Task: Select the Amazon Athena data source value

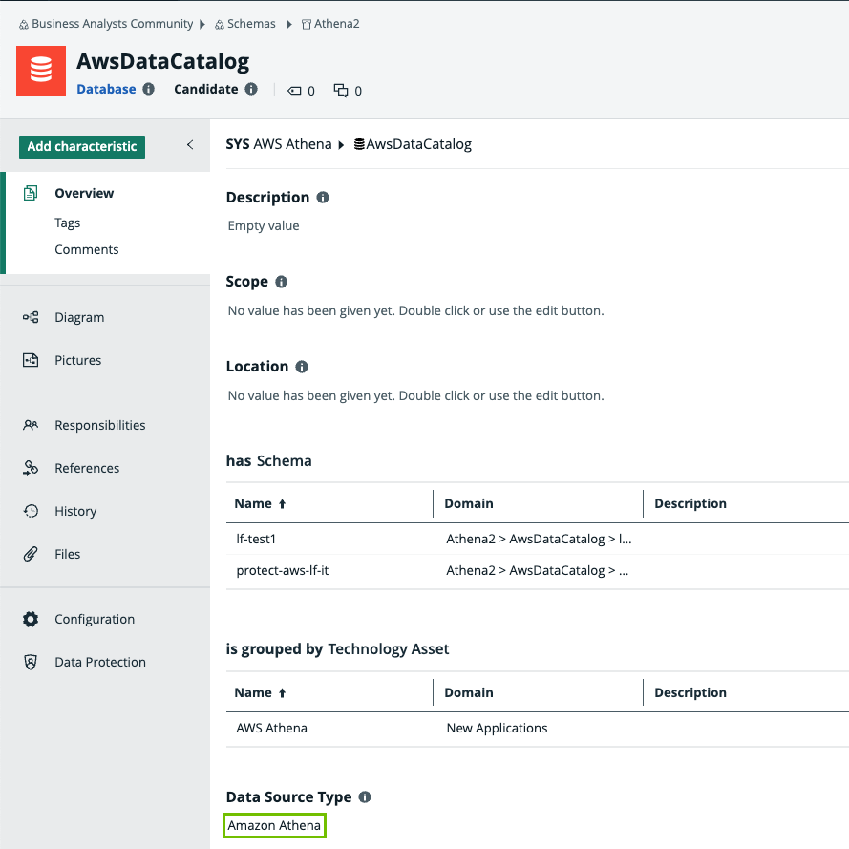Action: 274,825
